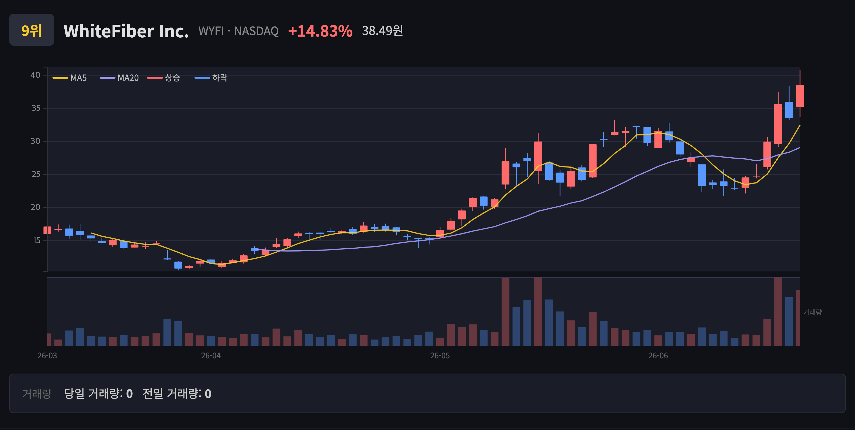Click the 거래량 label beside the volume chart

[x=812, y=312]
